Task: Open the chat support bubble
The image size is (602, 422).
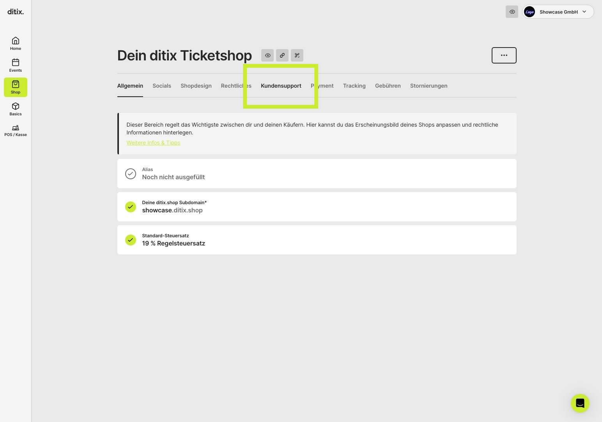Action: 580,403
